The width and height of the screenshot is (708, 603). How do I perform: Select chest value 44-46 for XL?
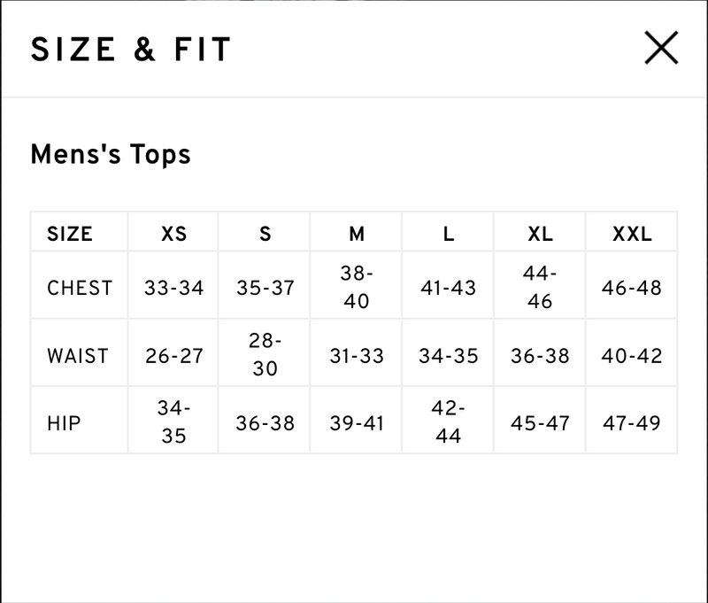click(x=540, y=287)
